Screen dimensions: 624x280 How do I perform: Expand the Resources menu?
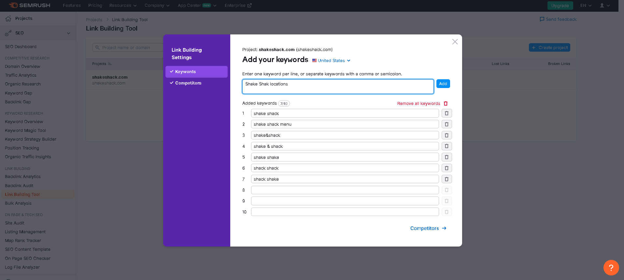point(123,6)
